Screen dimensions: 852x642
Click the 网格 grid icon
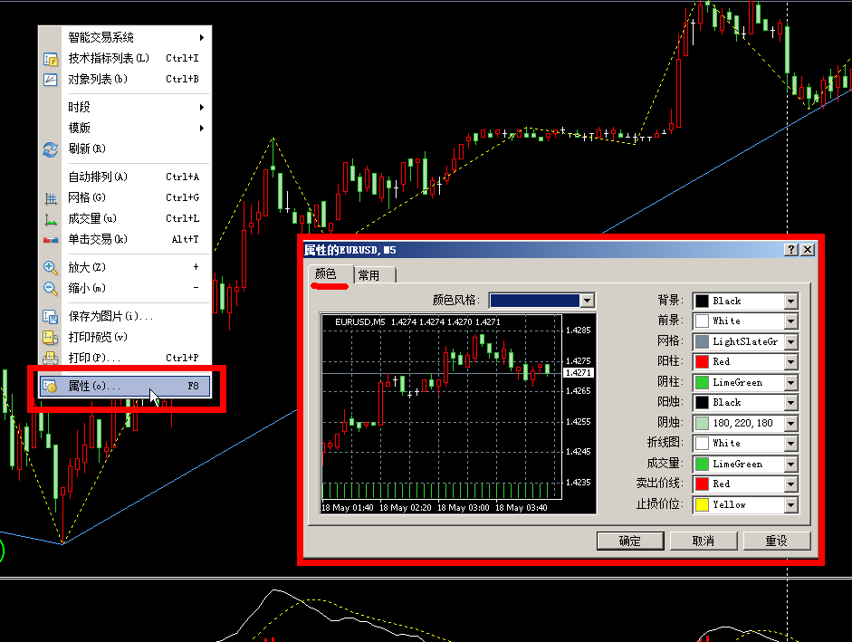[51, 198]
